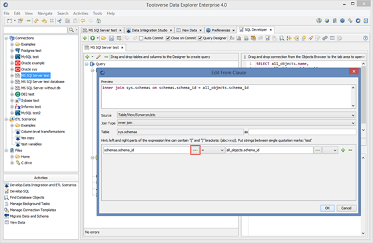Click the bar chart icon in SQL toolbar
Viewport: 373px width, 243px height.
tap(239, 38)
